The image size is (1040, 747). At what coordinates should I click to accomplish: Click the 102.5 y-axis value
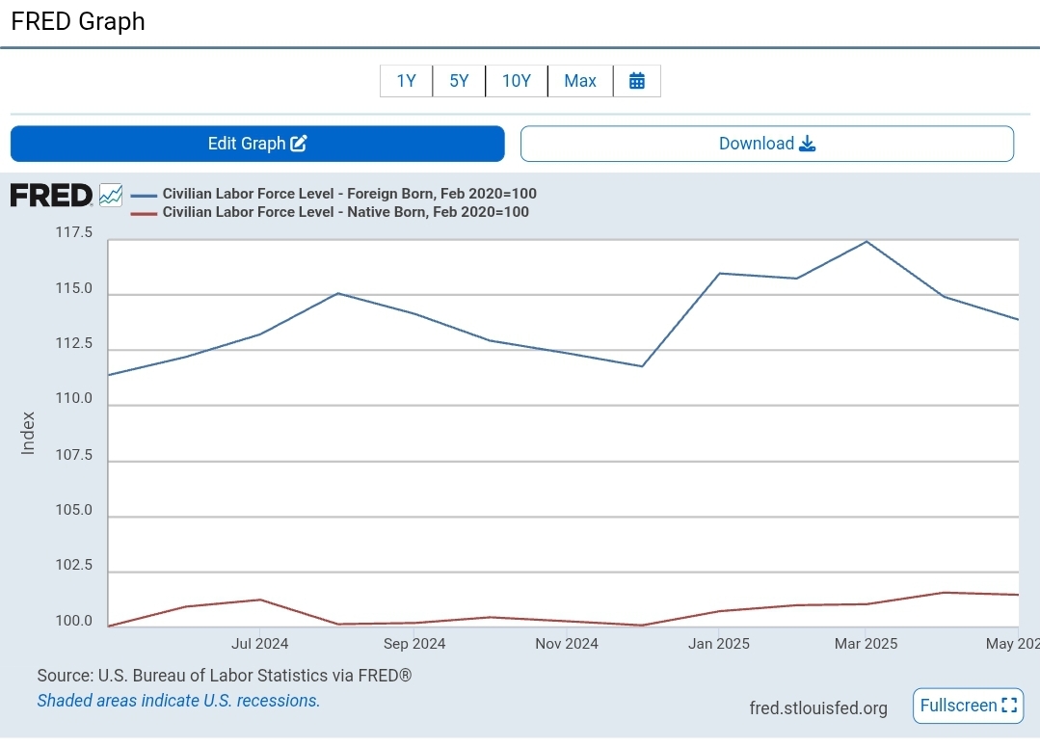click(73, 565)
